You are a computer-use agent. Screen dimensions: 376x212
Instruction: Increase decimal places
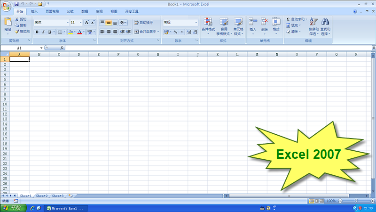pos(189,32)
